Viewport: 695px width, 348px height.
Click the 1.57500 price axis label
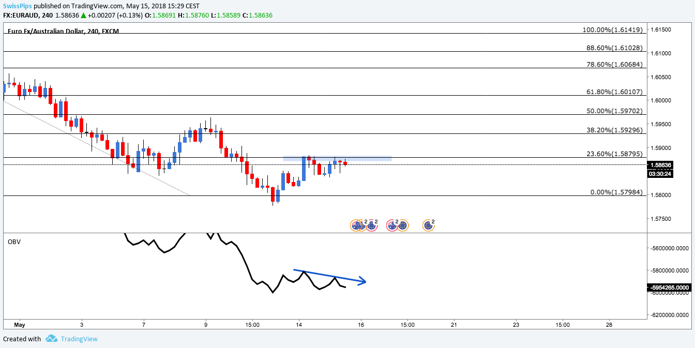tap(661, 219)
